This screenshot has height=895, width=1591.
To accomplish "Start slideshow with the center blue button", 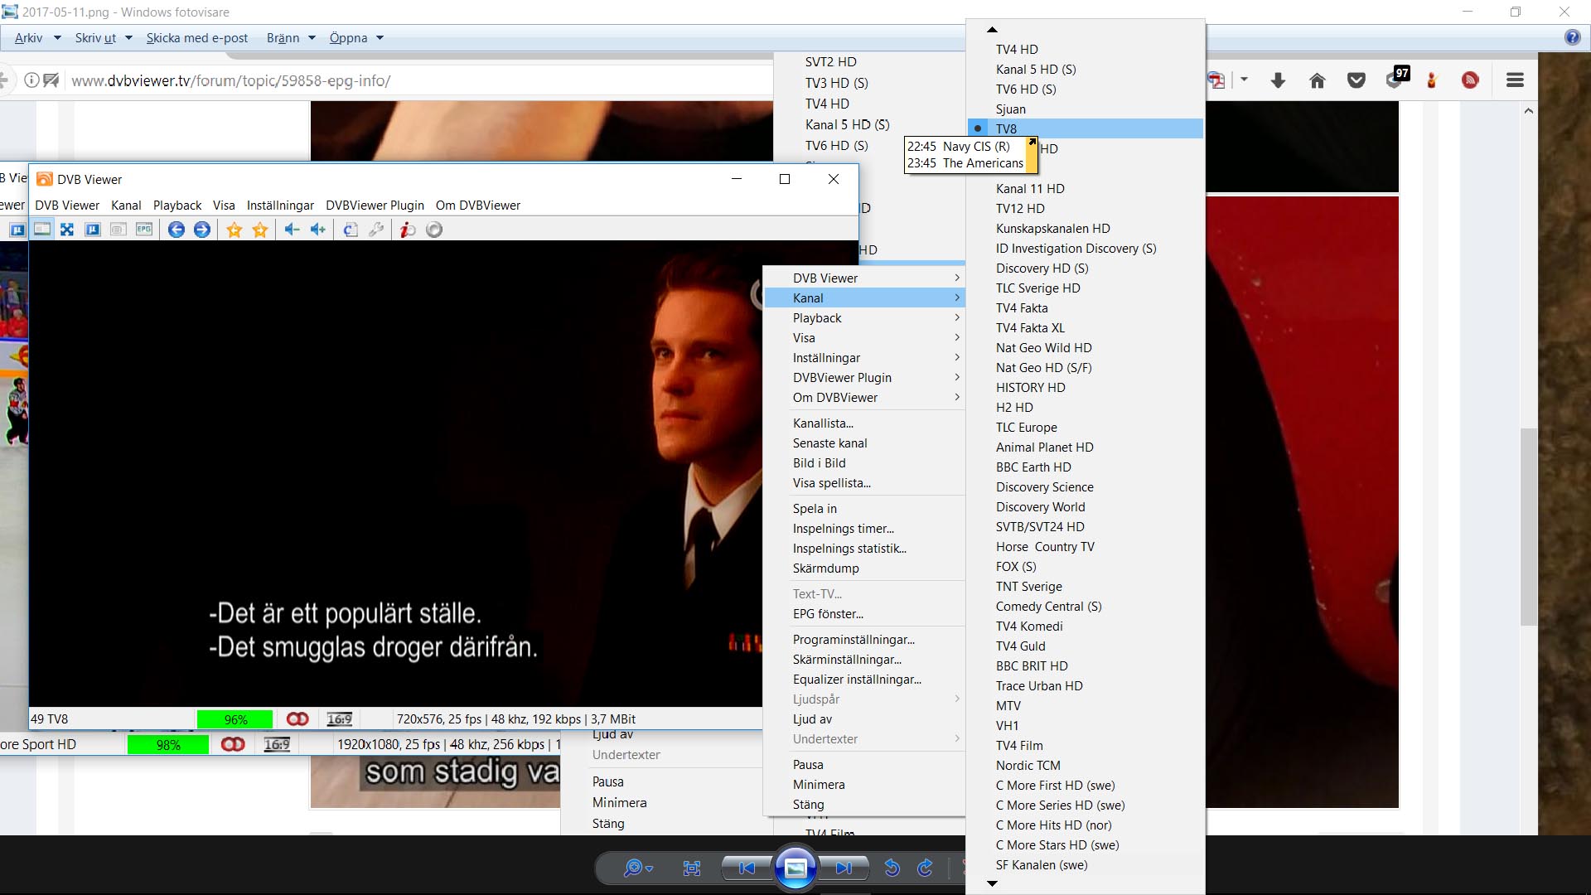I will [x=795, y=868].
